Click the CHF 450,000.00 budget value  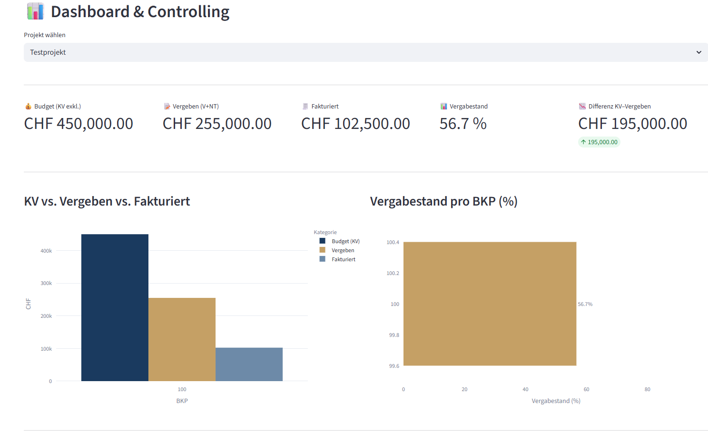point(79,124)
